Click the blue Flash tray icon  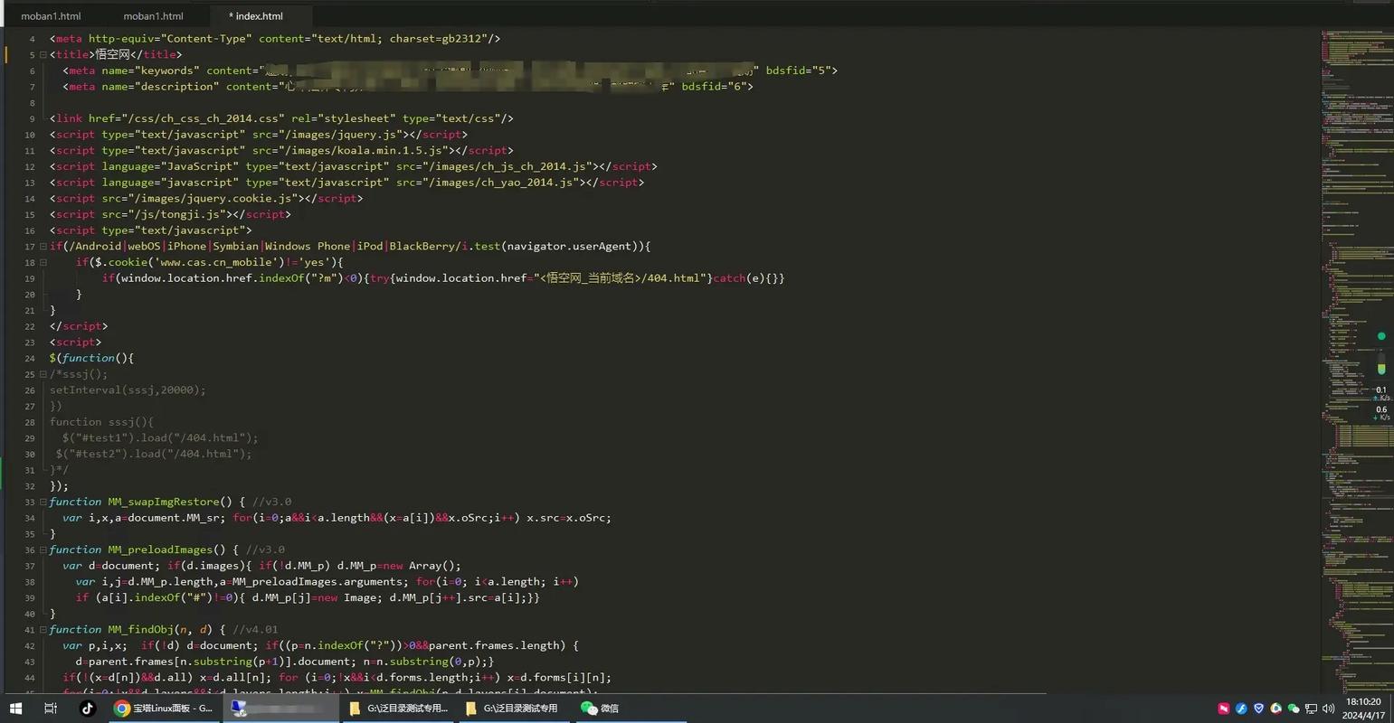point(1241,709)
